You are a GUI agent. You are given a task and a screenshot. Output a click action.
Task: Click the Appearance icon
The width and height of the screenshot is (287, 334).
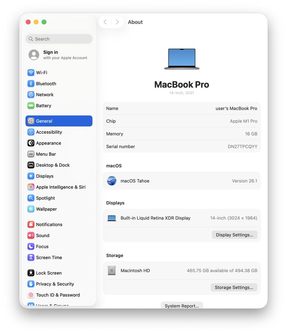(x=31, y=143)
